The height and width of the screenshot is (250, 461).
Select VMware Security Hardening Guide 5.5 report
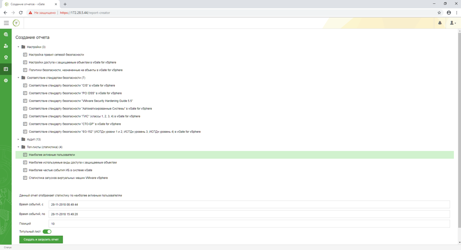(x=81, y=101)
